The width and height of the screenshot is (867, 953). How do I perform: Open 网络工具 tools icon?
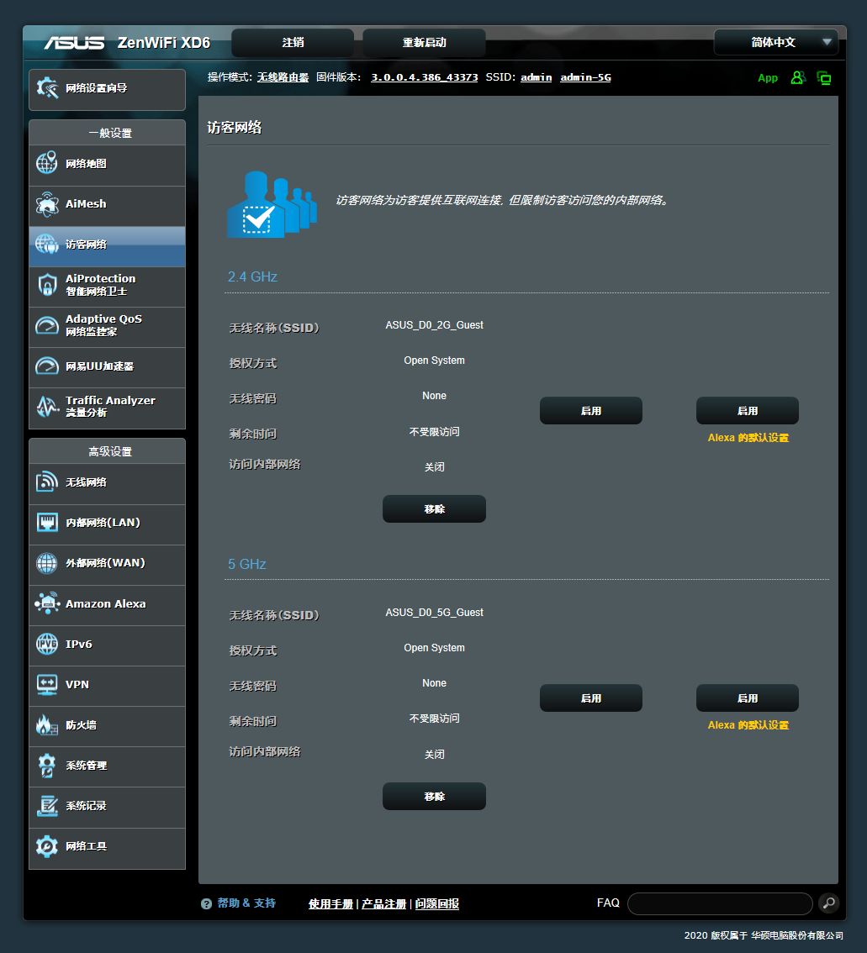tap(47, 846)
